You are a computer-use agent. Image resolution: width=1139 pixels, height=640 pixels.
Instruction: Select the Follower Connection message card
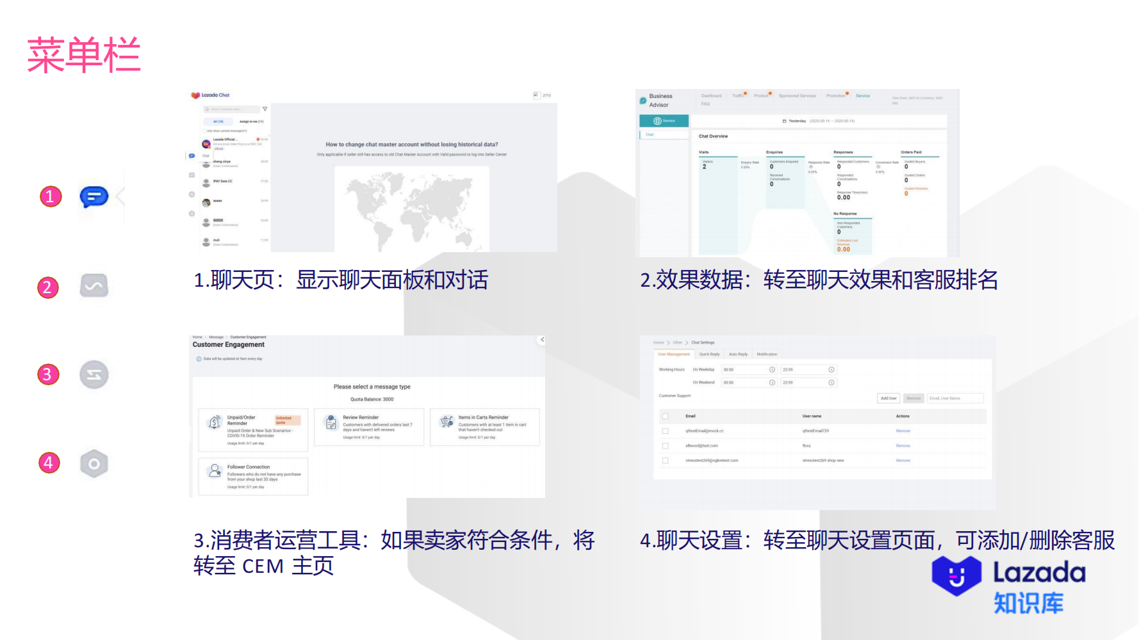point(253,476)
